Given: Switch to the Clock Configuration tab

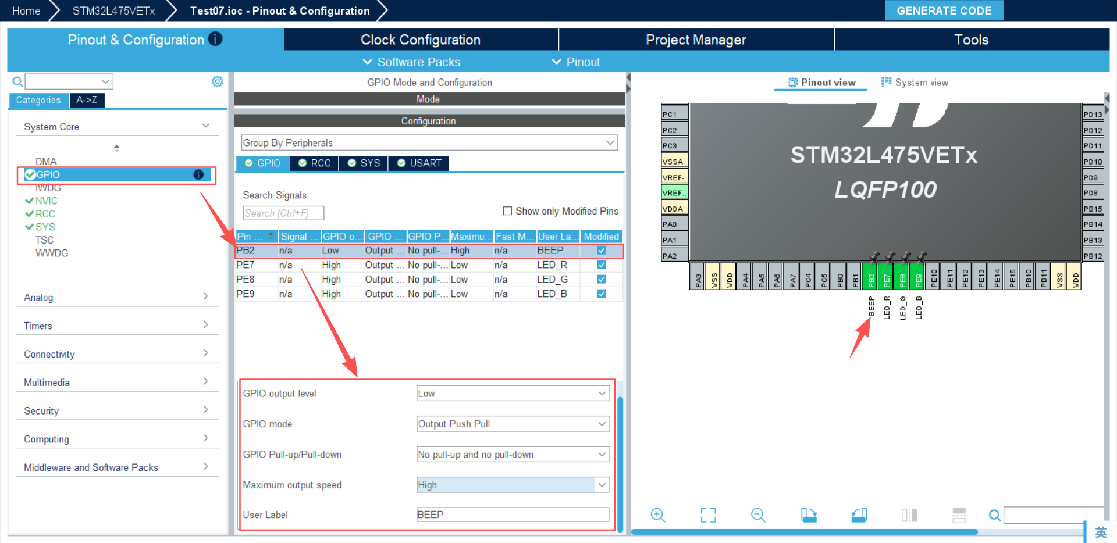Looking at the screenshot, I should click(421, 40).
